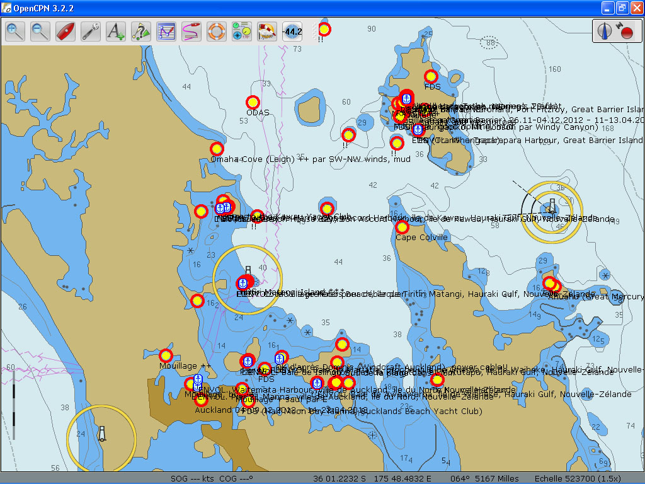Select the waypoint marker beside the toolbar

pos(324,29)
